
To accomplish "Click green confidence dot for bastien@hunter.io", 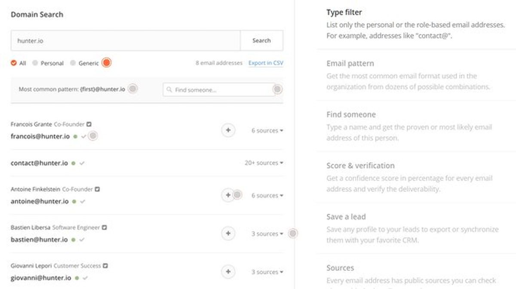I will [x=73, y=240].
